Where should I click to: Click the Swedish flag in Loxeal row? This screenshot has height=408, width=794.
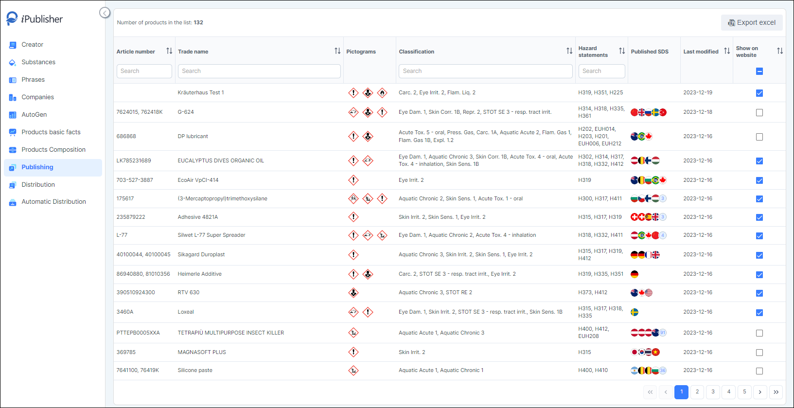point(635,312)
